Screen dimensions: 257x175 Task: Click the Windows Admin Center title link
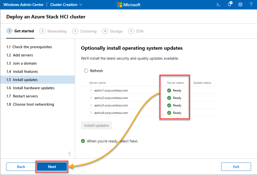(23, 5)
